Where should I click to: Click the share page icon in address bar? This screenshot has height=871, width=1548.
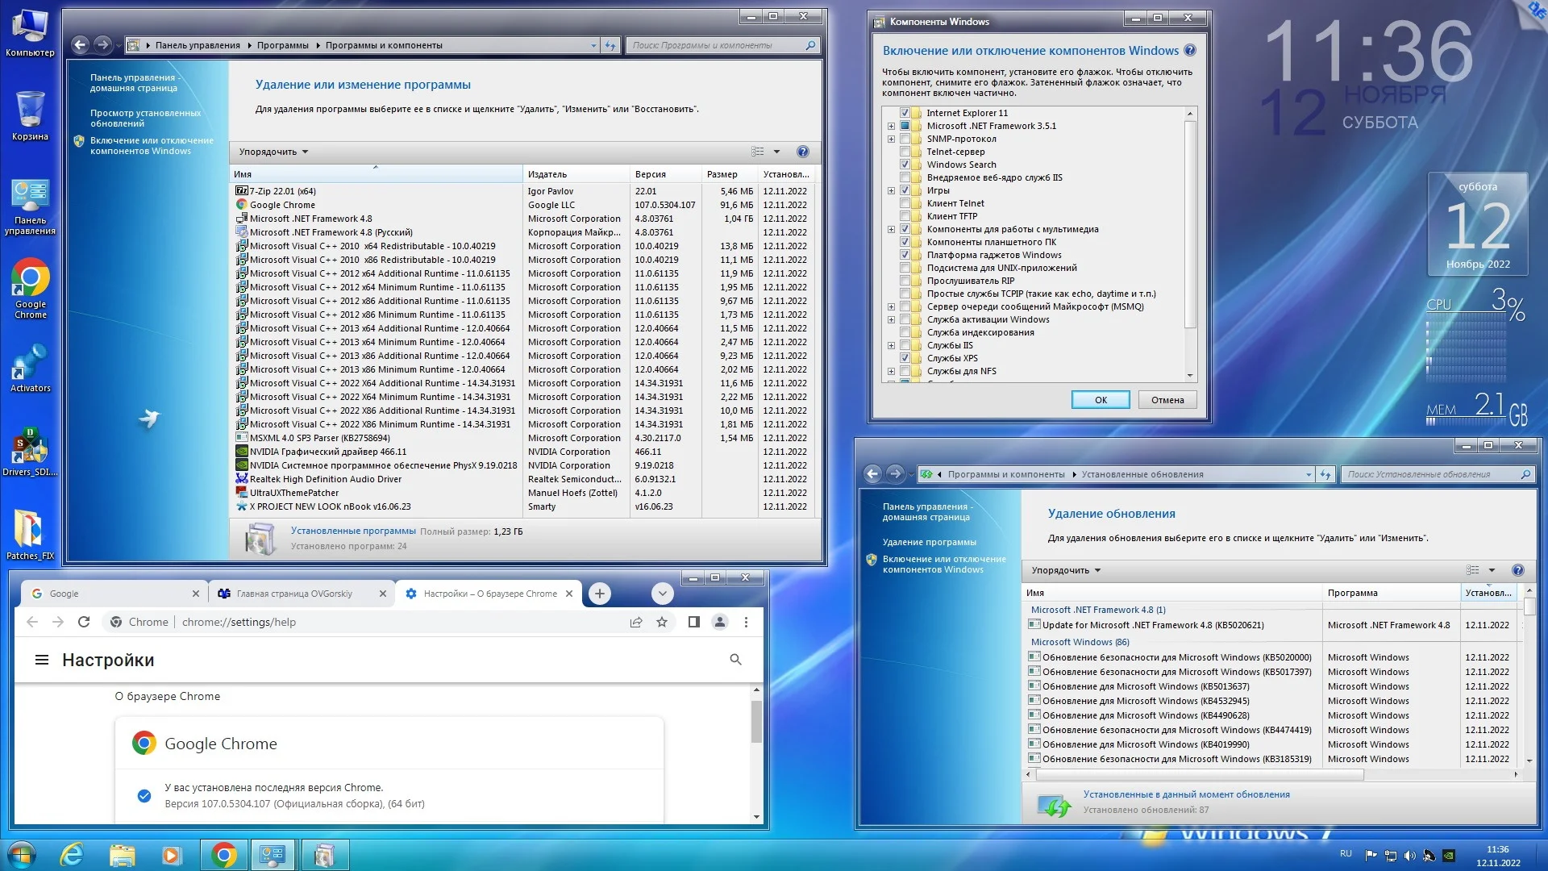(636, 622)
